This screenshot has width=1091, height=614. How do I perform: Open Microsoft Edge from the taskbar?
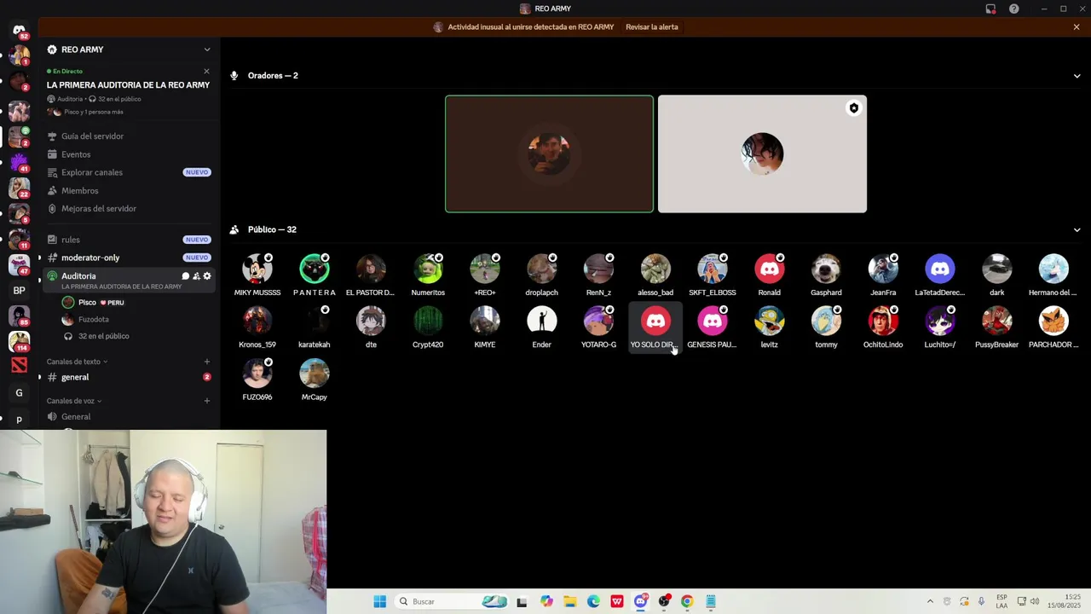pos(593,601)
